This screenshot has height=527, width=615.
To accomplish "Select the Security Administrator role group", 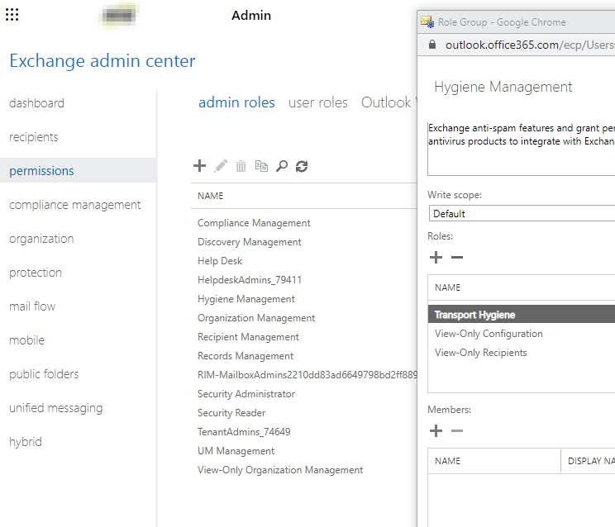I will pos(246,394).
